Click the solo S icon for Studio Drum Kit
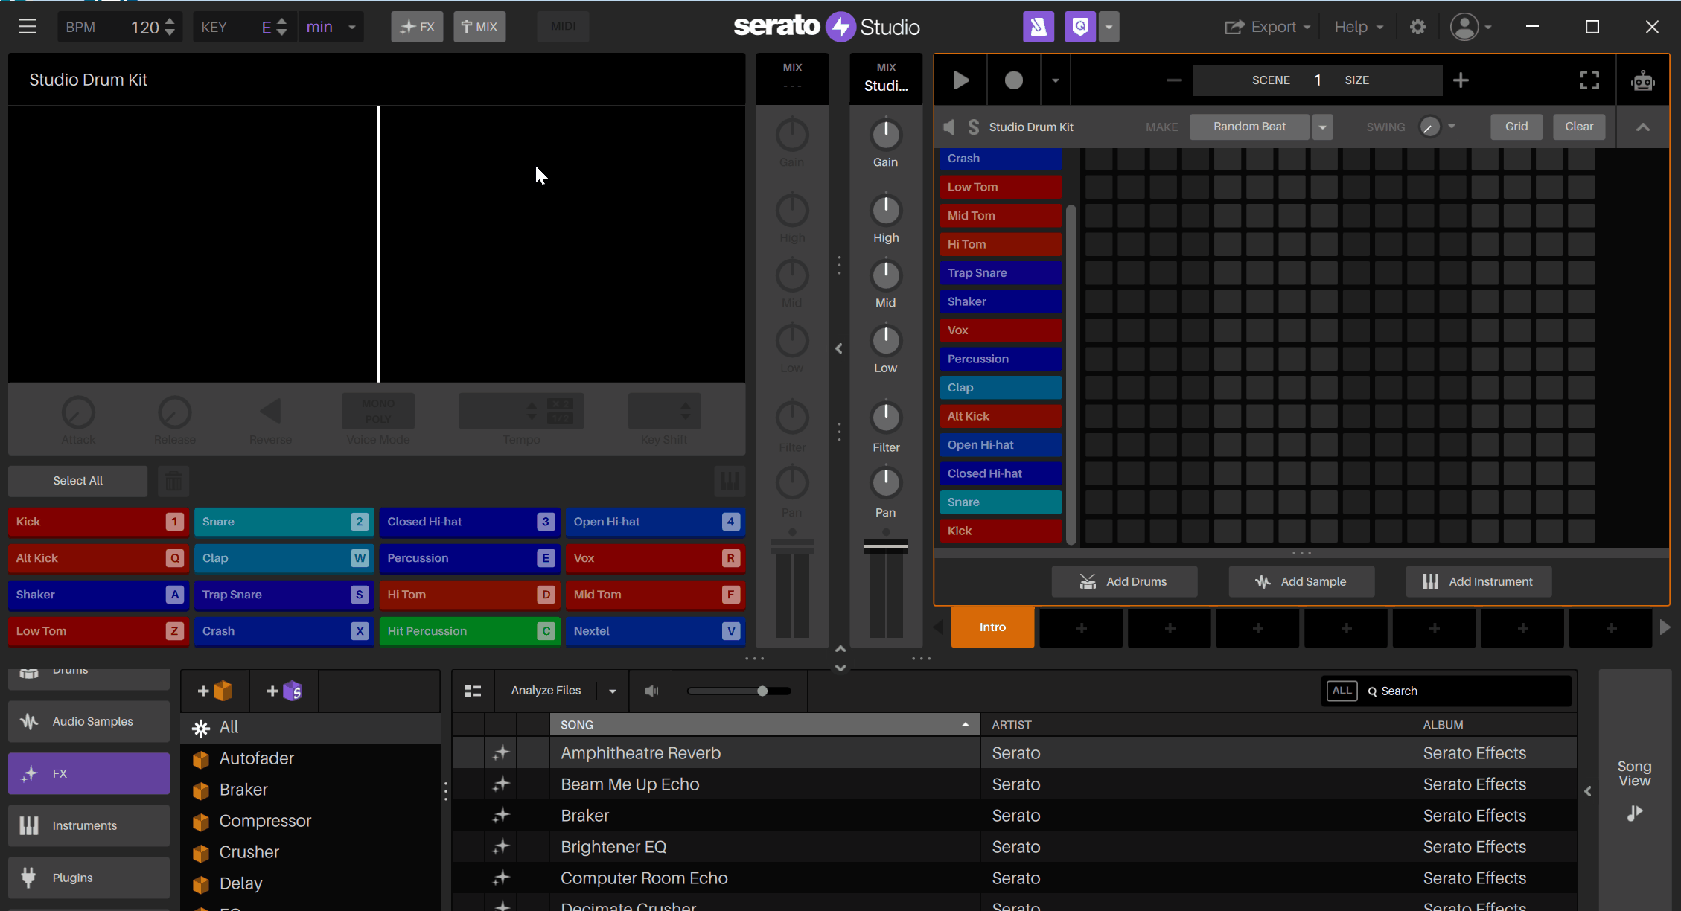The image size is (1681, 911). point(973,127)
